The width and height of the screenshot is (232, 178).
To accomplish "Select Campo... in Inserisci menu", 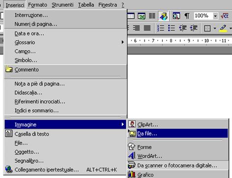I will pos(65,52).
